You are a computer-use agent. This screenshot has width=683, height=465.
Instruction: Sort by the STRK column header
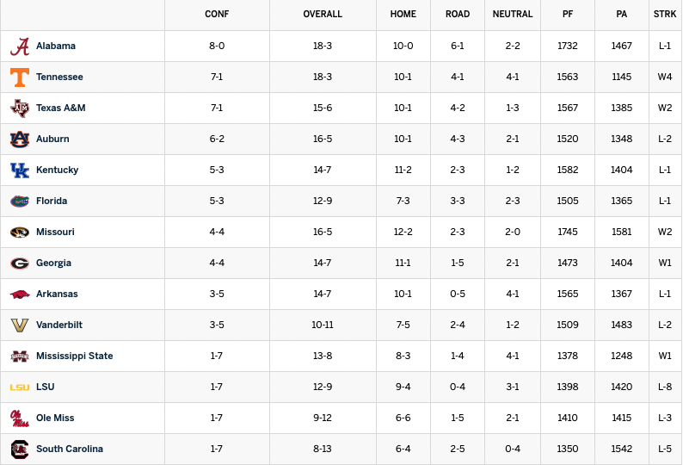click(x=665, y=14)
